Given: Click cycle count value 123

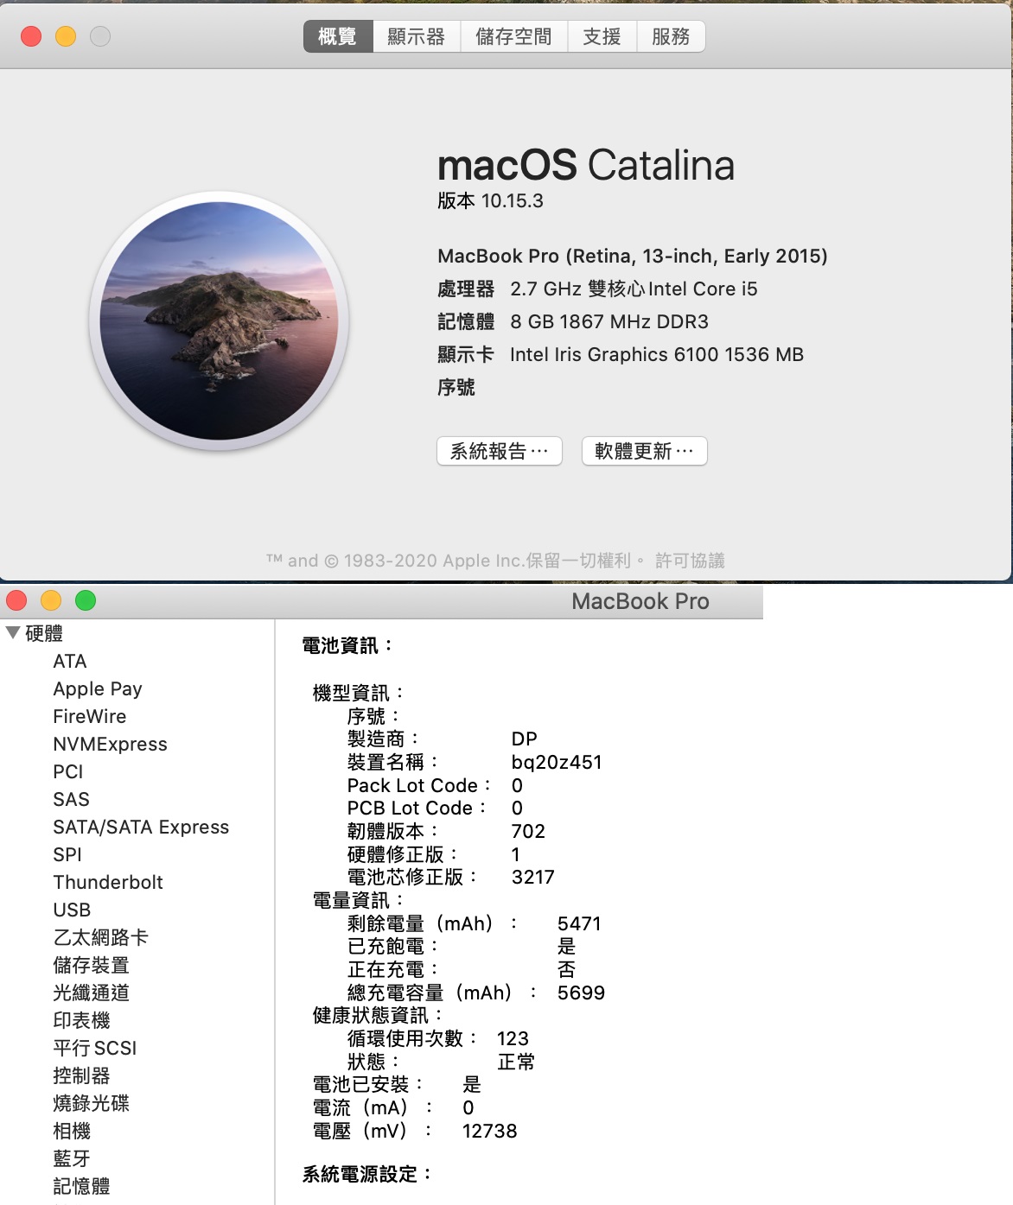Looking at the screenshot, I should pos(513,1039).
